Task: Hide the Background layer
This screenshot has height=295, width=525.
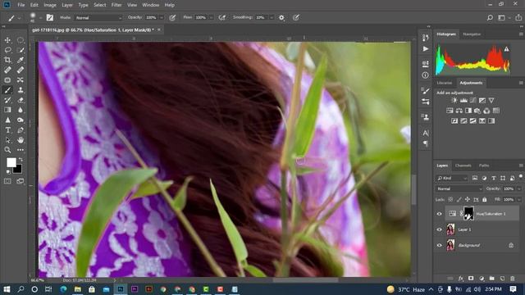Action: coord(440,245)
